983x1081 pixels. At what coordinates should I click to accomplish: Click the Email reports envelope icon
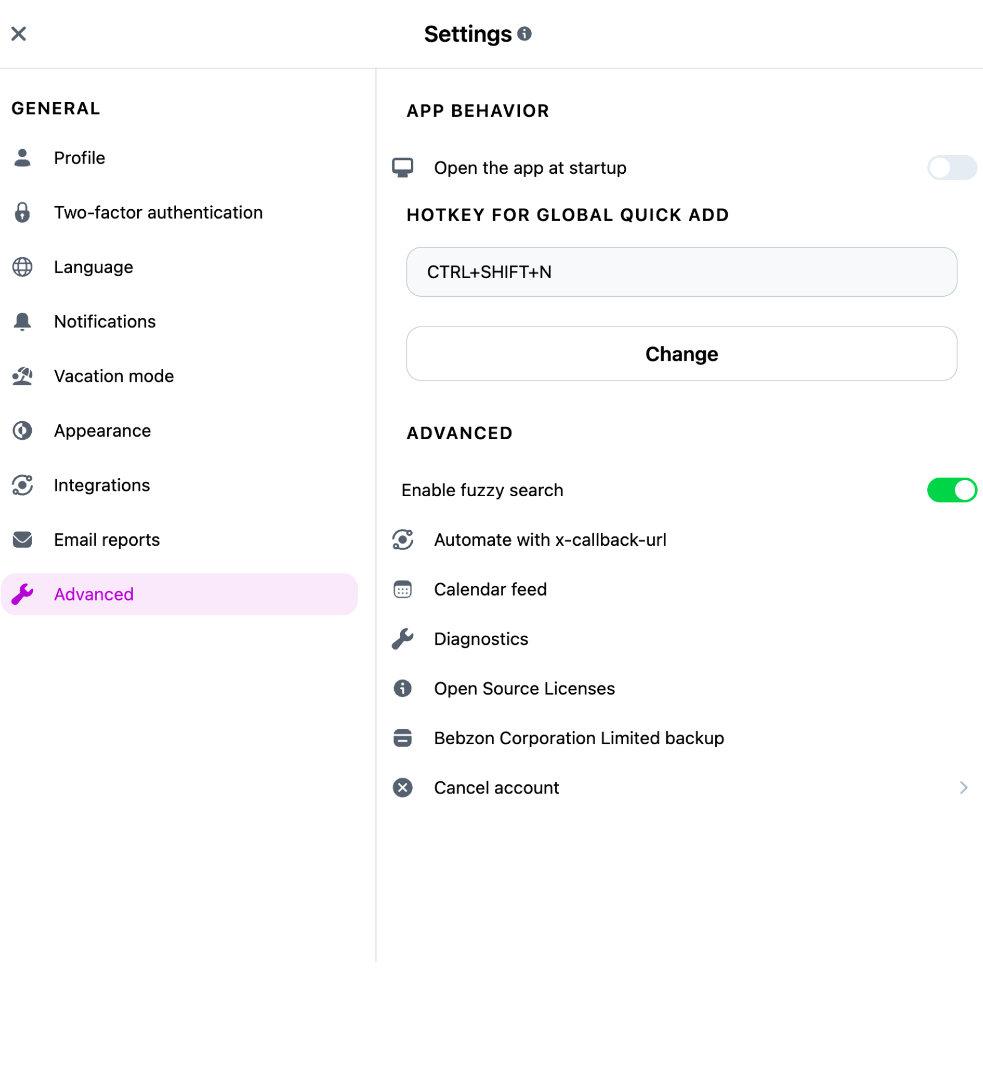tap(22, 539)
